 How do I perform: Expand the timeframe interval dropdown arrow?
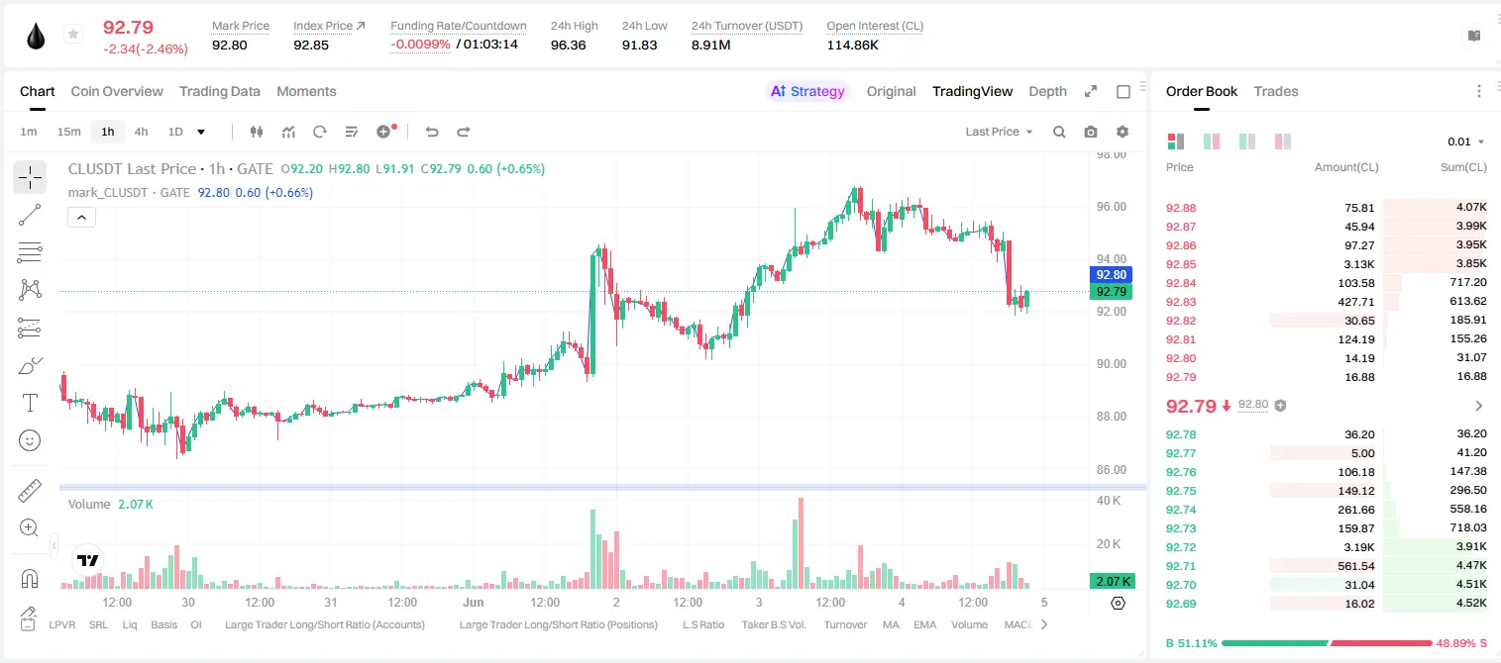pyautogui.click(x=201, y=132)
